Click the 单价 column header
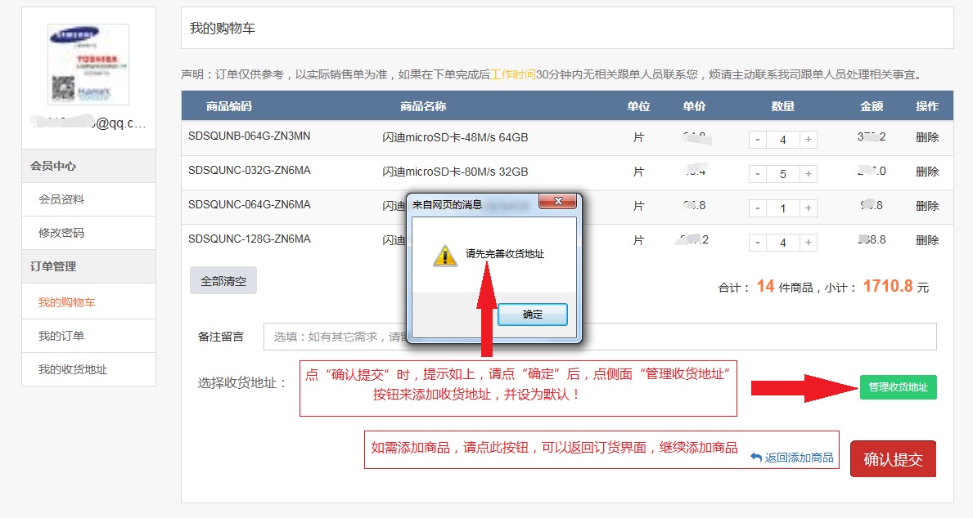973x518 pixels. point(694,106)
